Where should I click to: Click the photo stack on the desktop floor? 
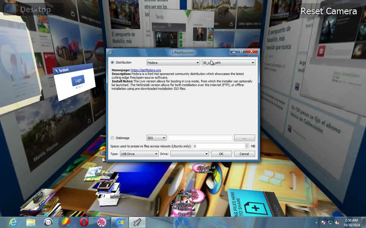(x=41, y=202)
